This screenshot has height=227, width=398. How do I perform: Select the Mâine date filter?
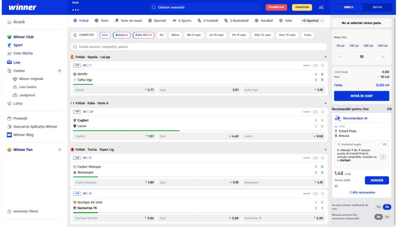coord(175,35)
